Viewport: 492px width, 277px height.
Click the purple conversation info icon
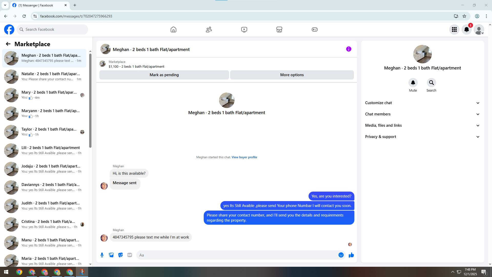coord(349,49)
